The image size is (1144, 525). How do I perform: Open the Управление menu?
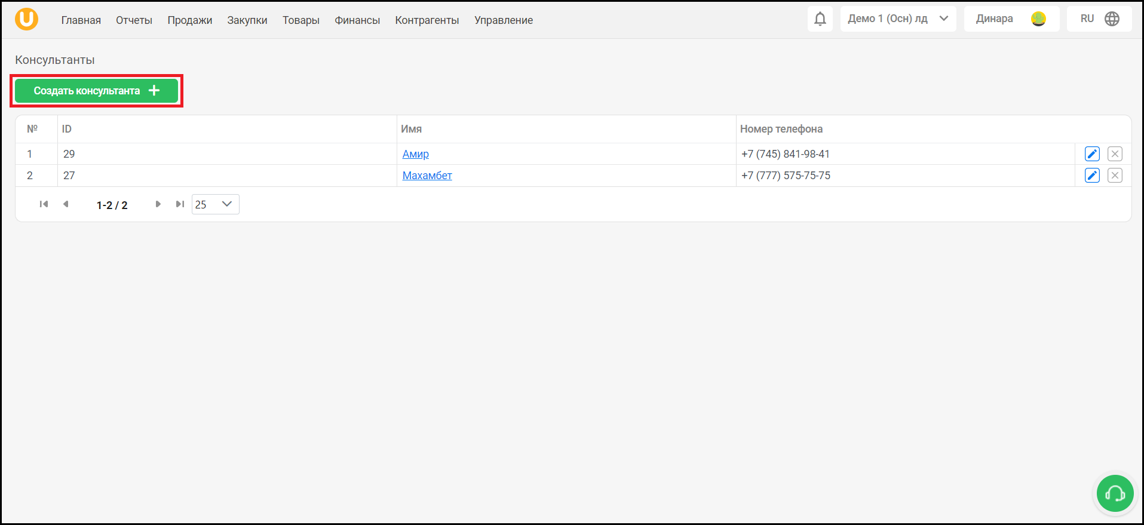504,20
